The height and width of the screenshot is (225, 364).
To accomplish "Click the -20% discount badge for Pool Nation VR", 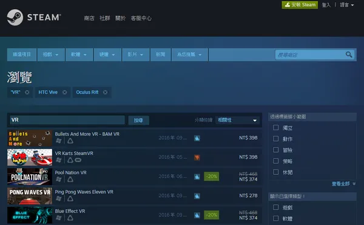I will click(212, 177).
